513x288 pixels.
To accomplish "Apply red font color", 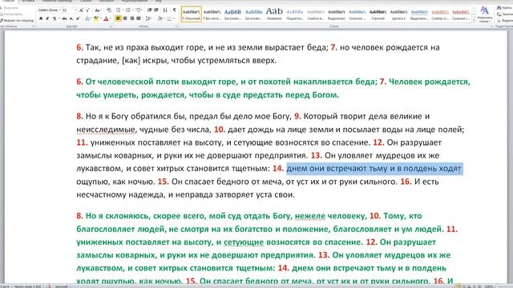I will tap(106, 18).
